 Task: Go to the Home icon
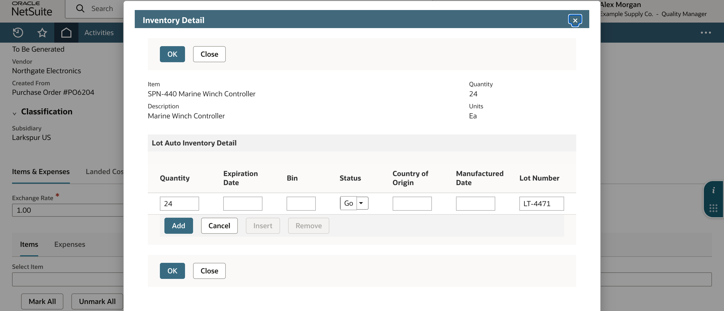click(x=66, y=33)
